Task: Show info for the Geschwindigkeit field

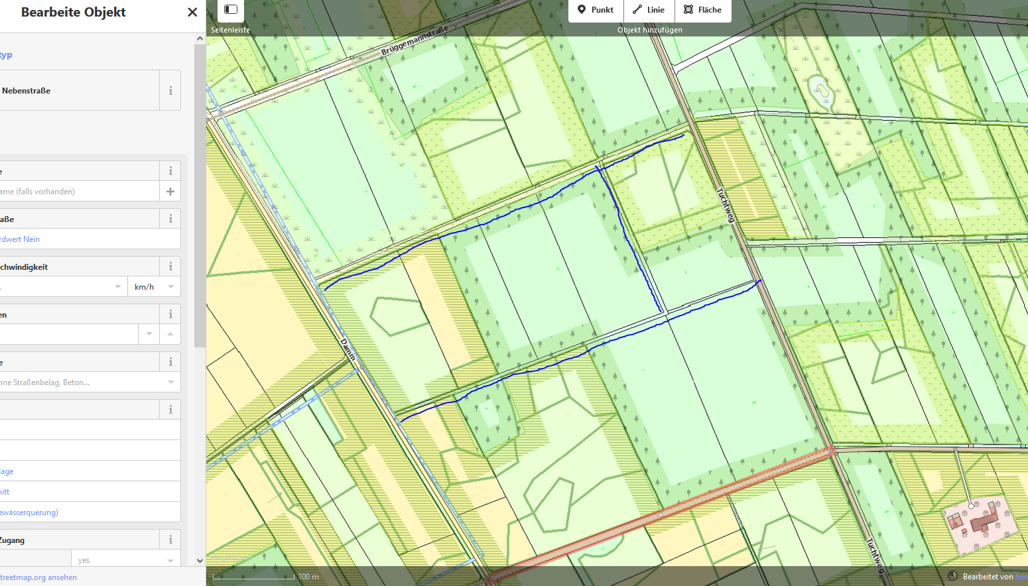Action: click(170, 266)
